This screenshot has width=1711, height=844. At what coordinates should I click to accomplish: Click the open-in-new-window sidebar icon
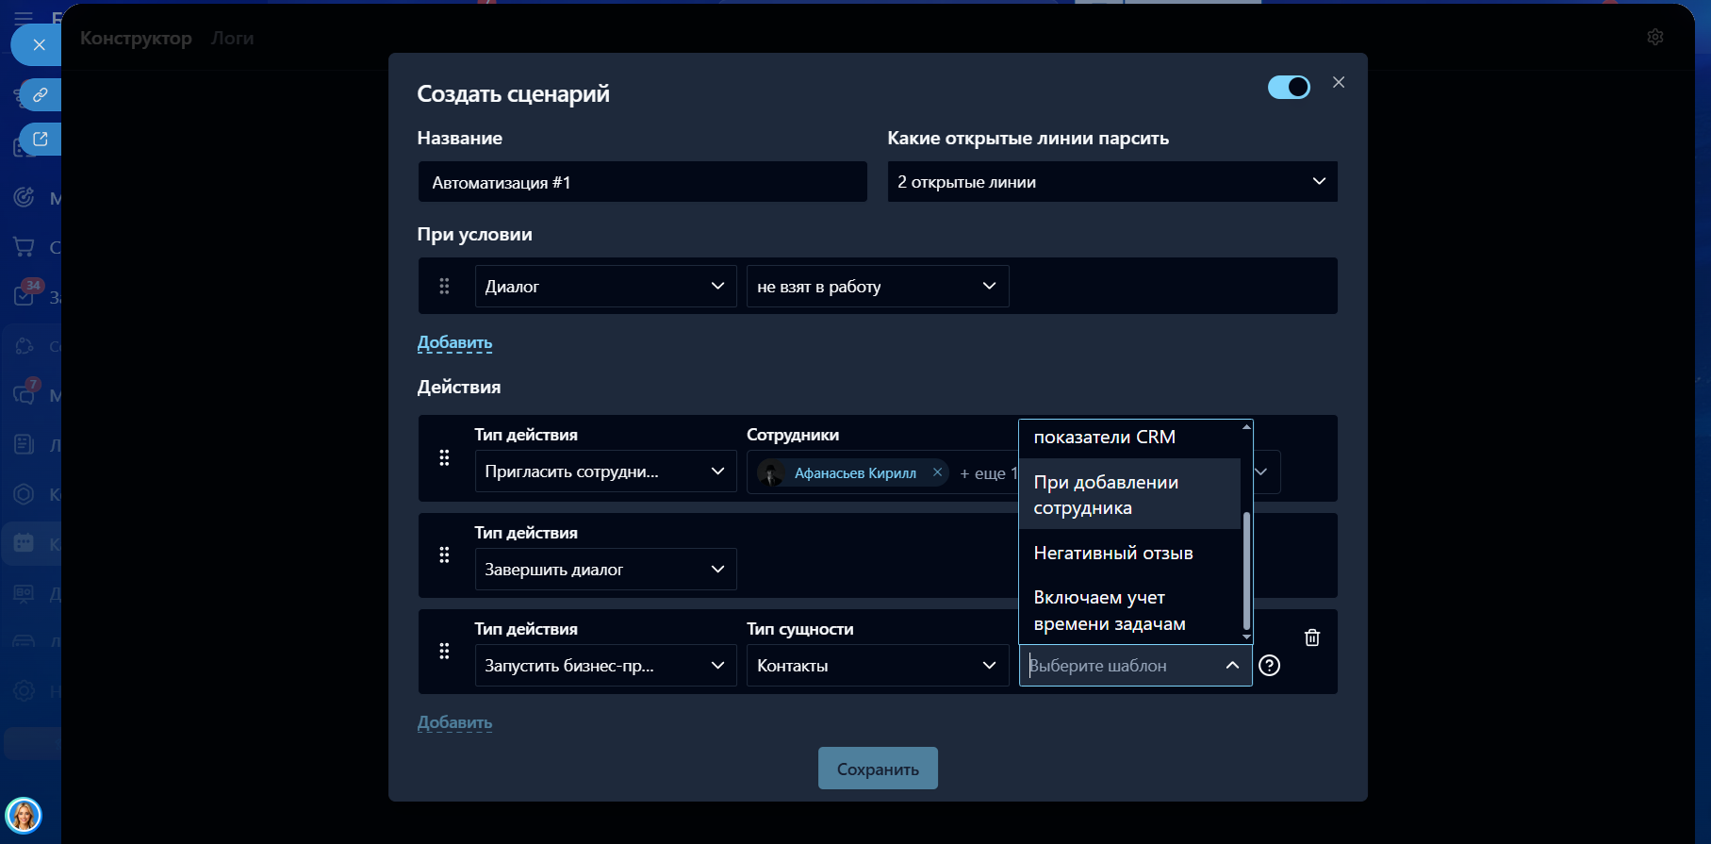coord(41,140)
